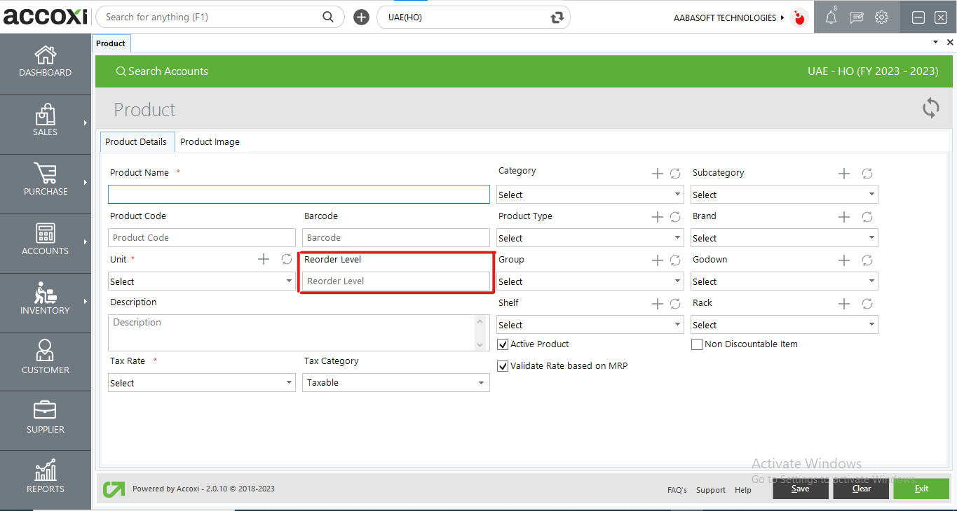The height and width of the screenshot is (511, 957).
Task: Open the Godown dropdown list
Action: pos(784,281)
